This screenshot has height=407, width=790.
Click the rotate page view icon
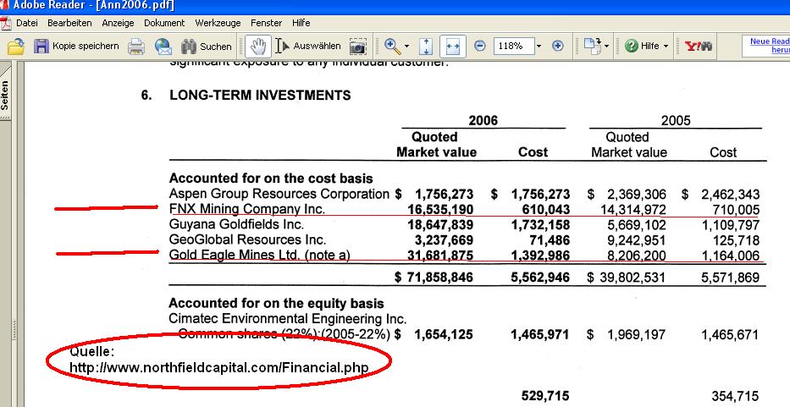[x=593, y=46]
